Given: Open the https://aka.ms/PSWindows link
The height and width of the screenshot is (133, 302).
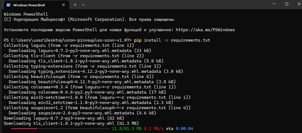Looking at the screenshot, I should pos(205,30).
